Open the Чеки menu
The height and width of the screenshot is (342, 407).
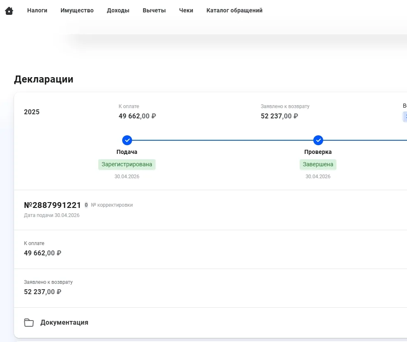(x=186, y=10)
